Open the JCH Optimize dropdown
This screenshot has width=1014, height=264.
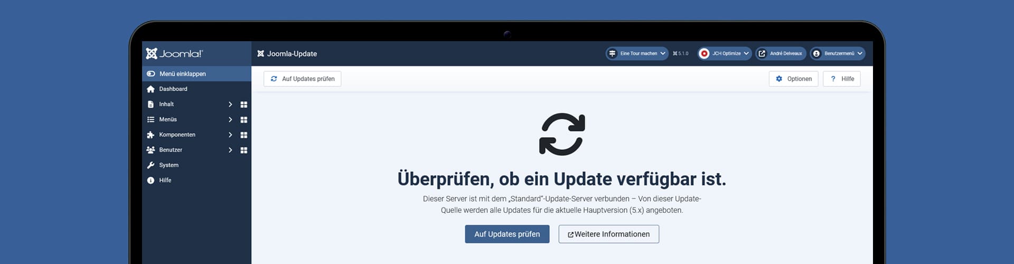coord(725,53)
